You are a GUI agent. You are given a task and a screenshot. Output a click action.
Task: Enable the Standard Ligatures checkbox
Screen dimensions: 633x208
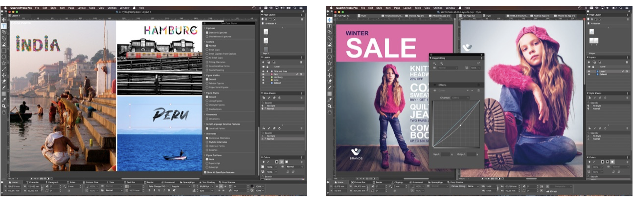207,32
